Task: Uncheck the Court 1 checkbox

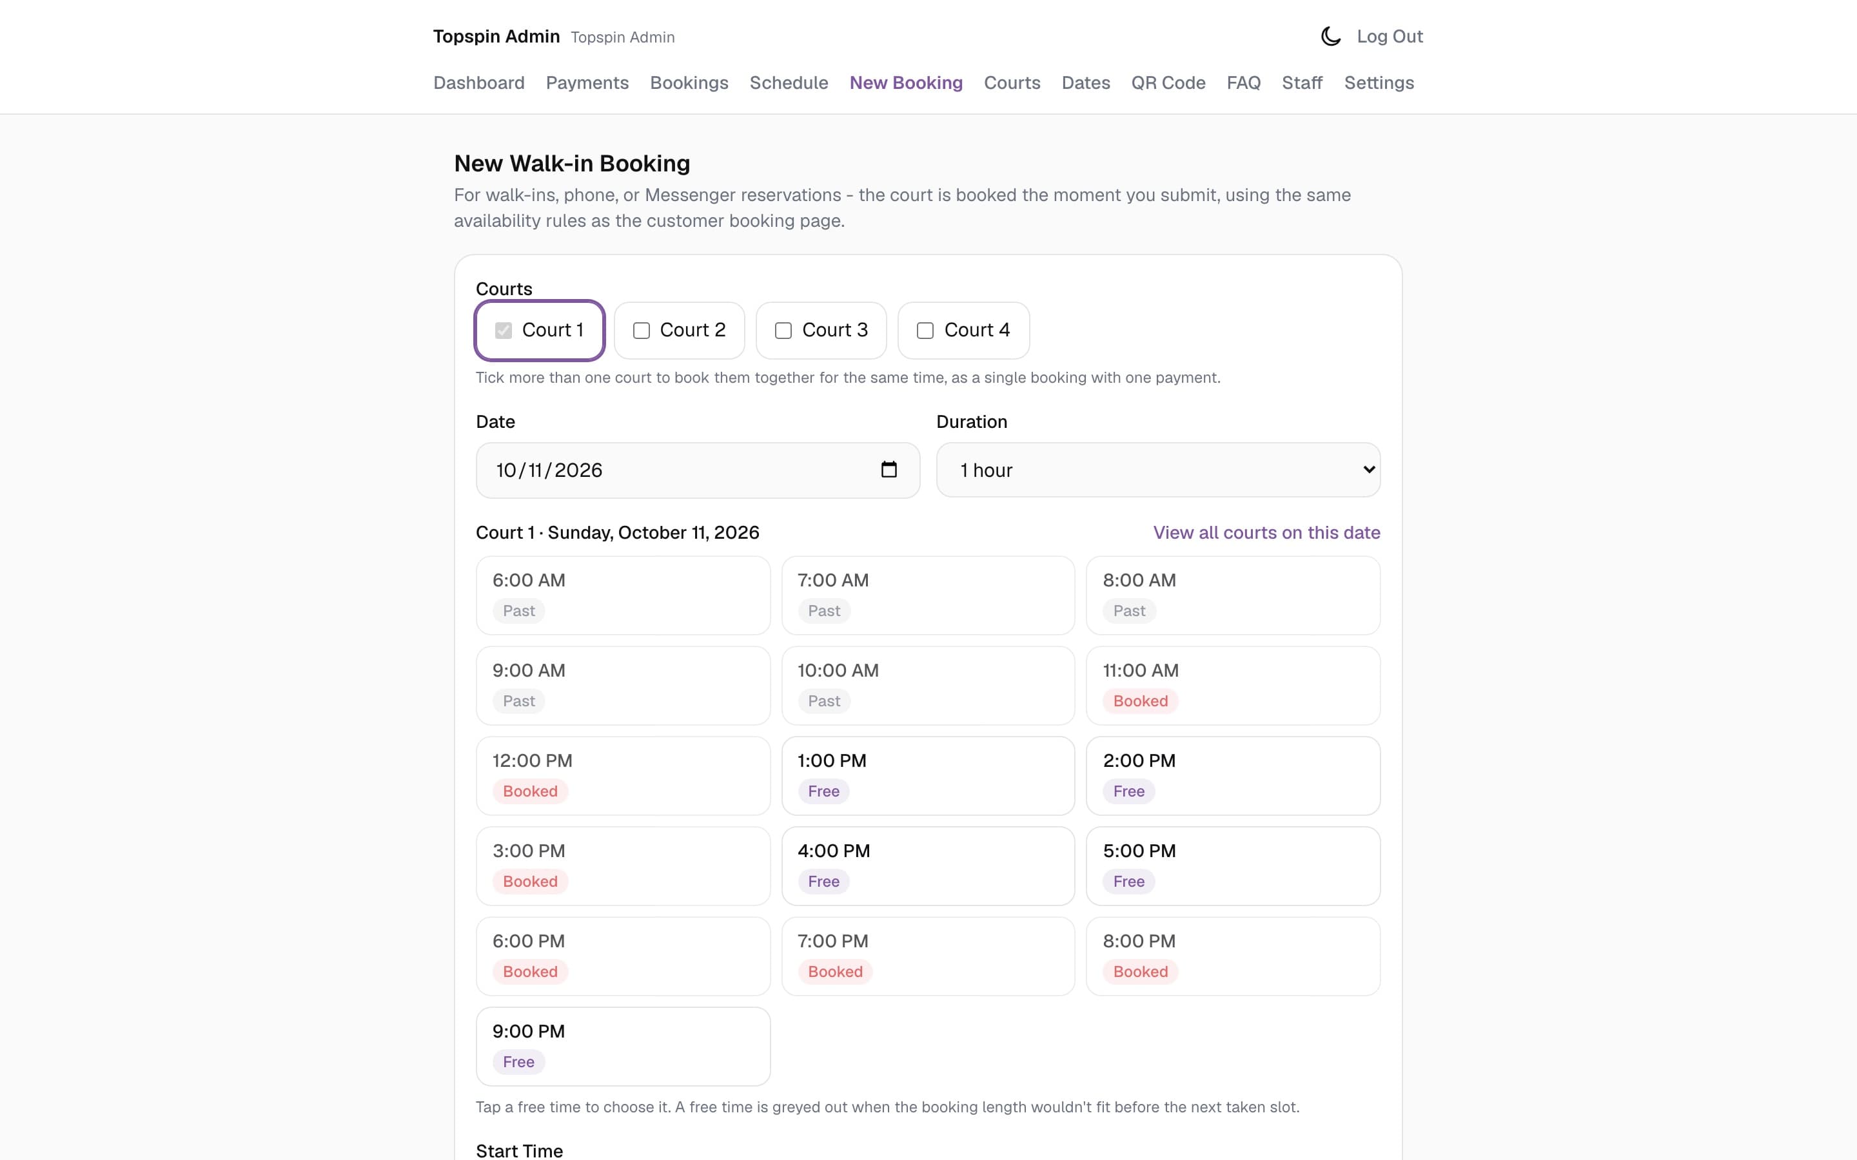Action: click(x=504, y=331)
